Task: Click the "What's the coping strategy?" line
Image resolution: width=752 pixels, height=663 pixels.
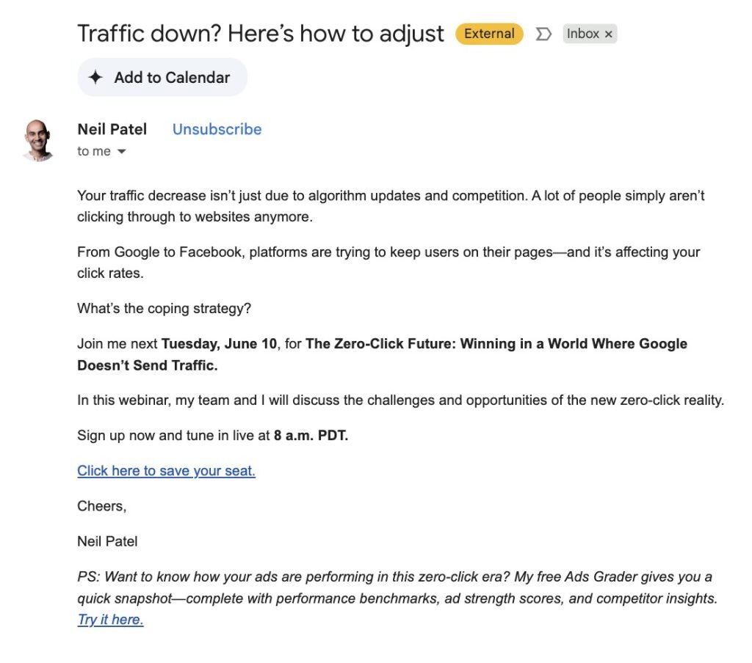Action: point(164,309)
